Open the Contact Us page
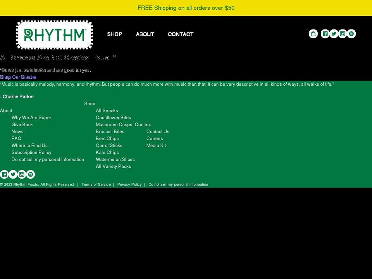372x279 pixels. [x=158, y=131]
